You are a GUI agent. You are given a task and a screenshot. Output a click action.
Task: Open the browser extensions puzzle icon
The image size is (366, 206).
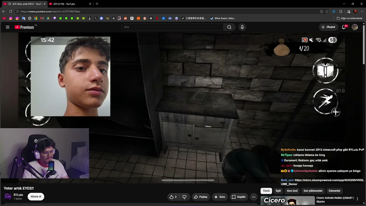[341, 11]
